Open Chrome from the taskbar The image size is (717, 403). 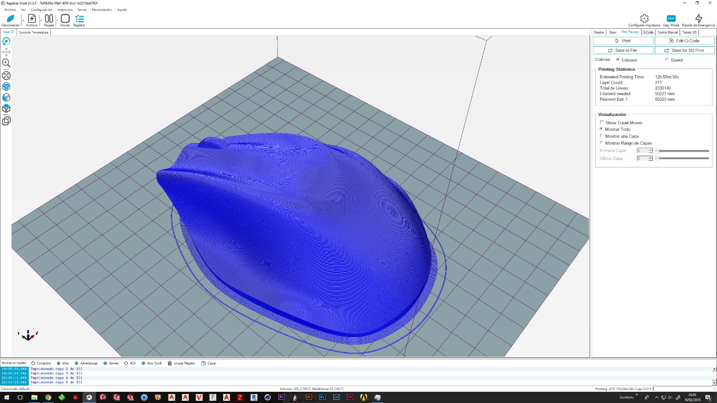click(48, 397)
